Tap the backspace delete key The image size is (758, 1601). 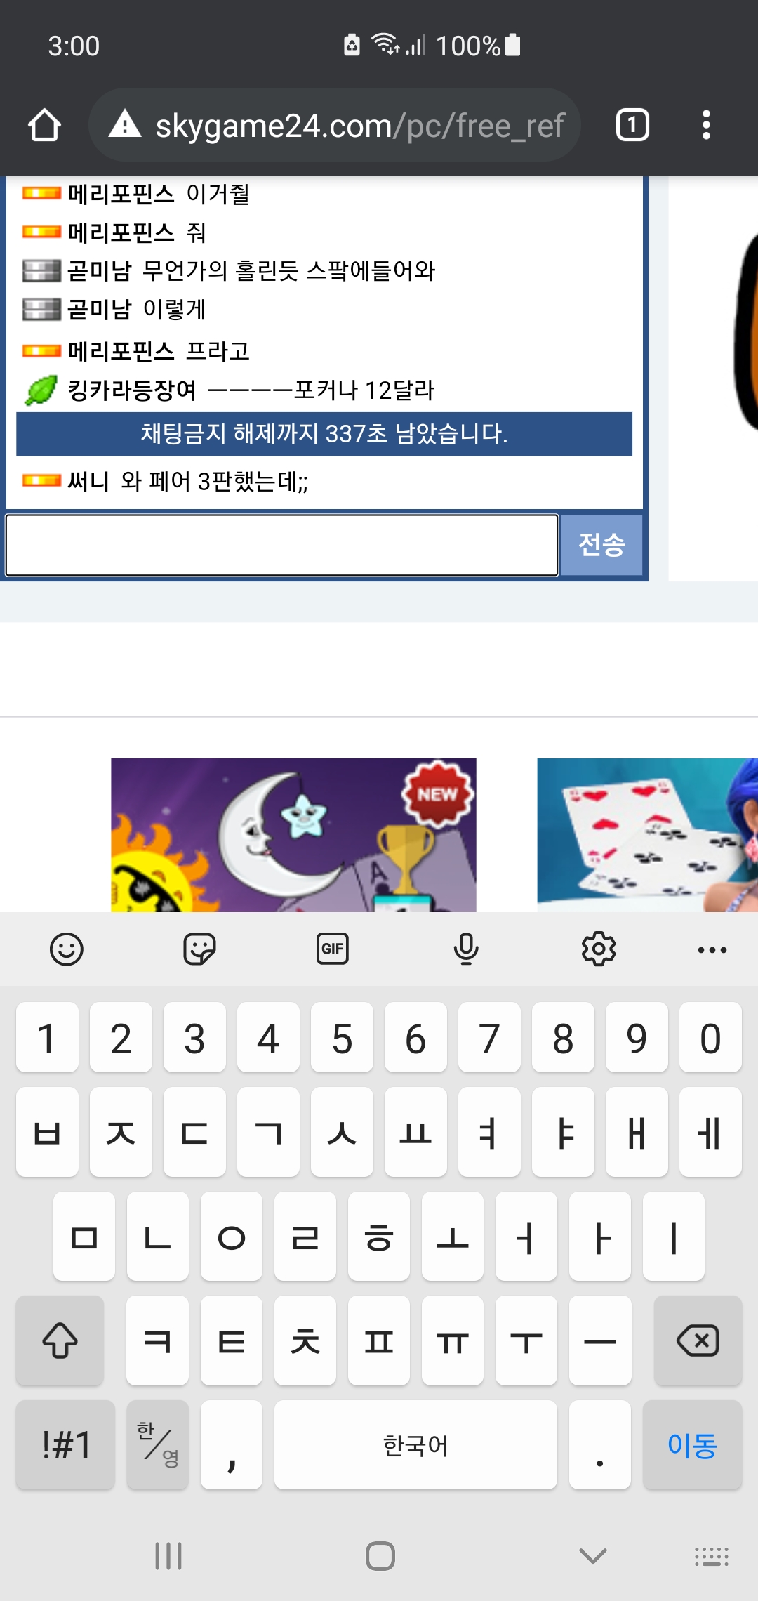[698, 1340]
